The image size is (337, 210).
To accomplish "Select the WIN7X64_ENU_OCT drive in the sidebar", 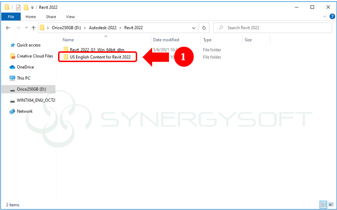I will click(36, 100).
